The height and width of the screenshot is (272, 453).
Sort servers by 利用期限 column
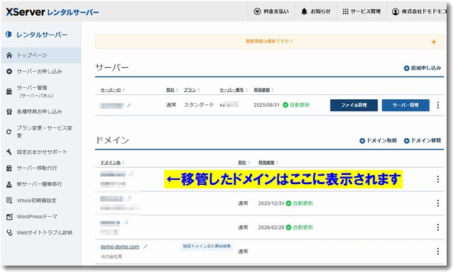click(x=264, y=90)
